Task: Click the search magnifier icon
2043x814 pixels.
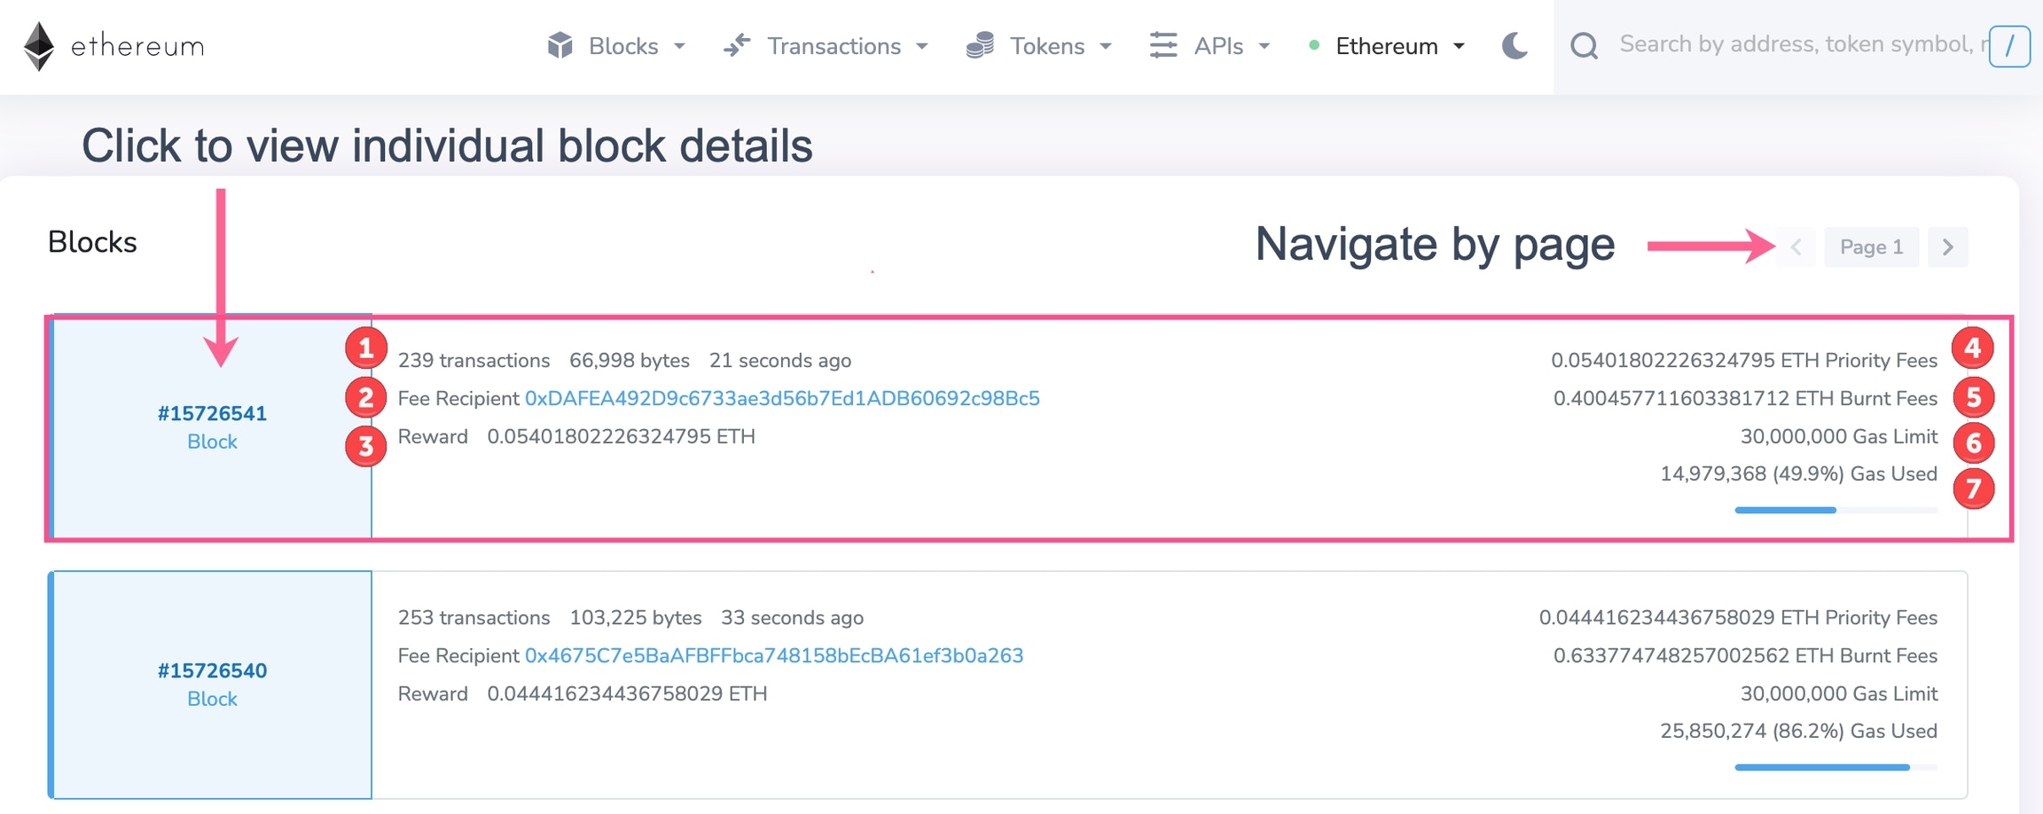Action: [x=1584, y=45]
